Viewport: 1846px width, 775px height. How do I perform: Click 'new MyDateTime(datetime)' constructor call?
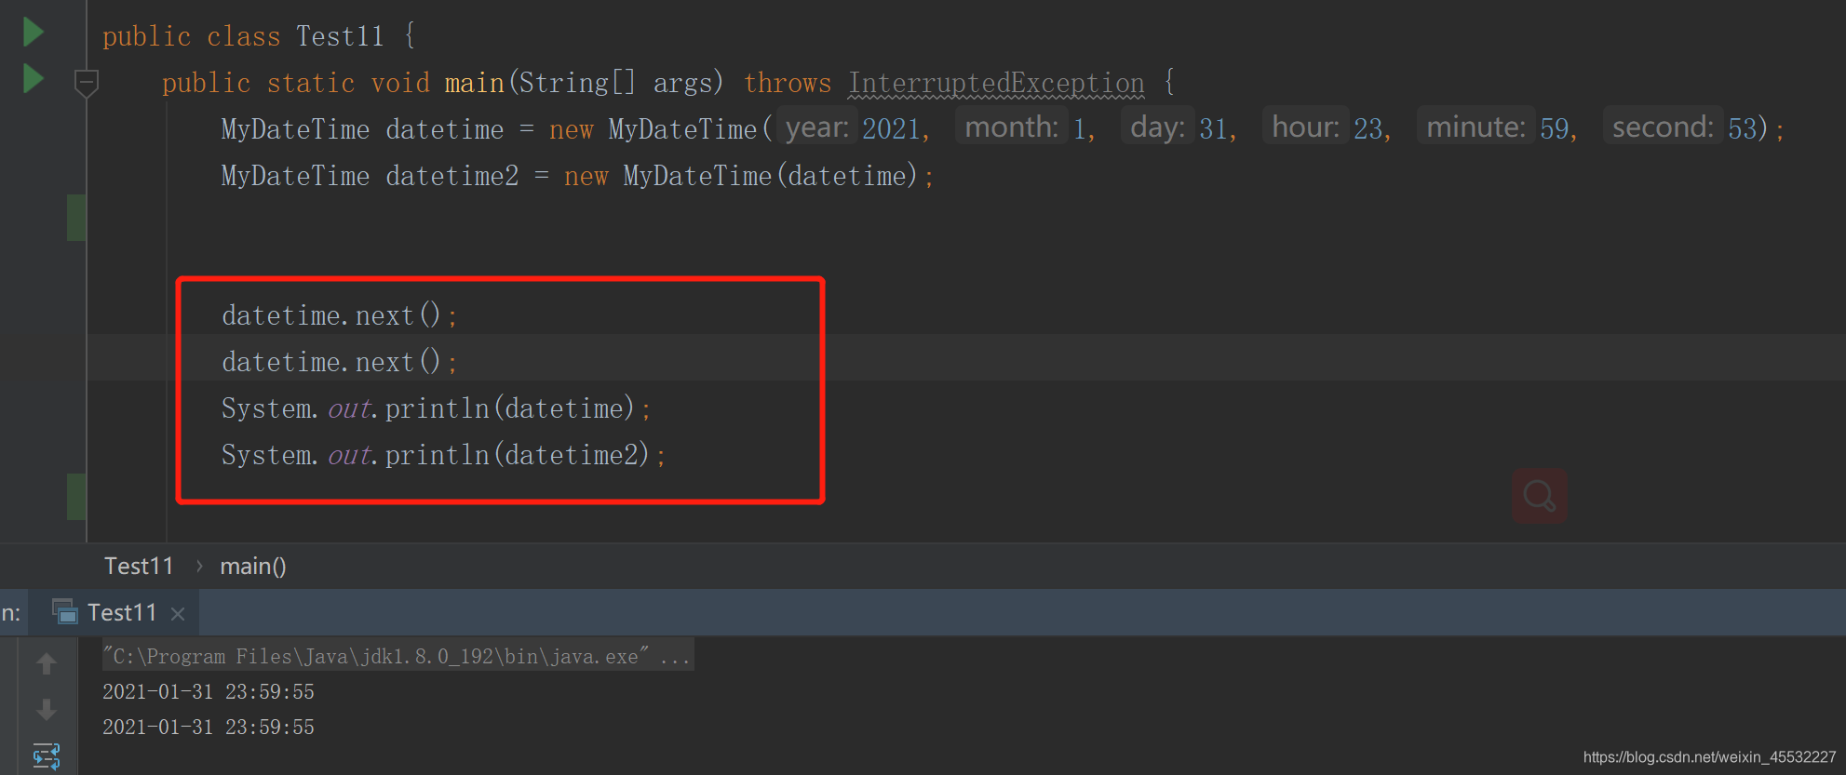tap(741, 176)
